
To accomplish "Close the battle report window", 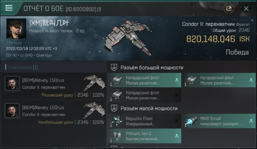I will point(246,9).
